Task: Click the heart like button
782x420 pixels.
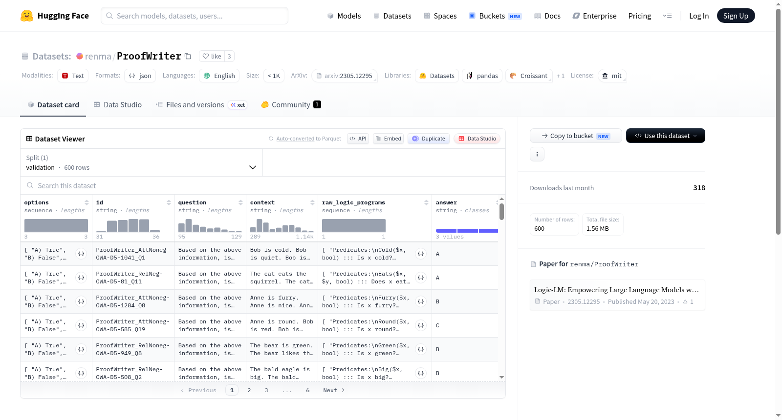Action: coord(212,56)
